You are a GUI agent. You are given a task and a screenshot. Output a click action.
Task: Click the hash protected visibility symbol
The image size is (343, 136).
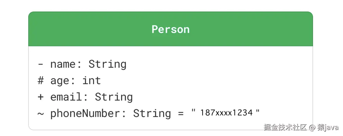point(41,80)
